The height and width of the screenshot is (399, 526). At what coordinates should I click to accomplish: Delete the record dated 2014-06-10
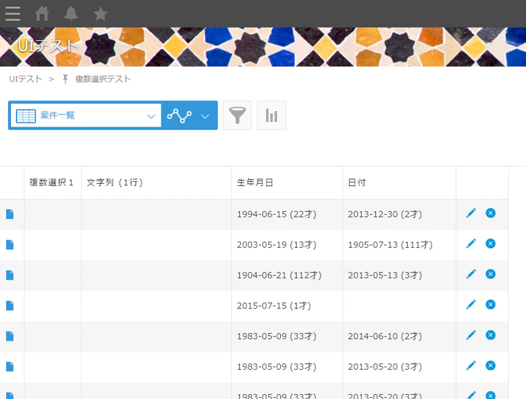(x=491, y=335)
